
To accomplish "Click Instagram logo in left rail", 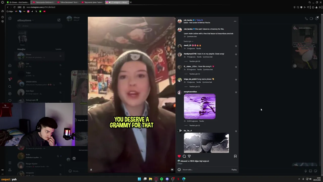I will coord(10,18).
